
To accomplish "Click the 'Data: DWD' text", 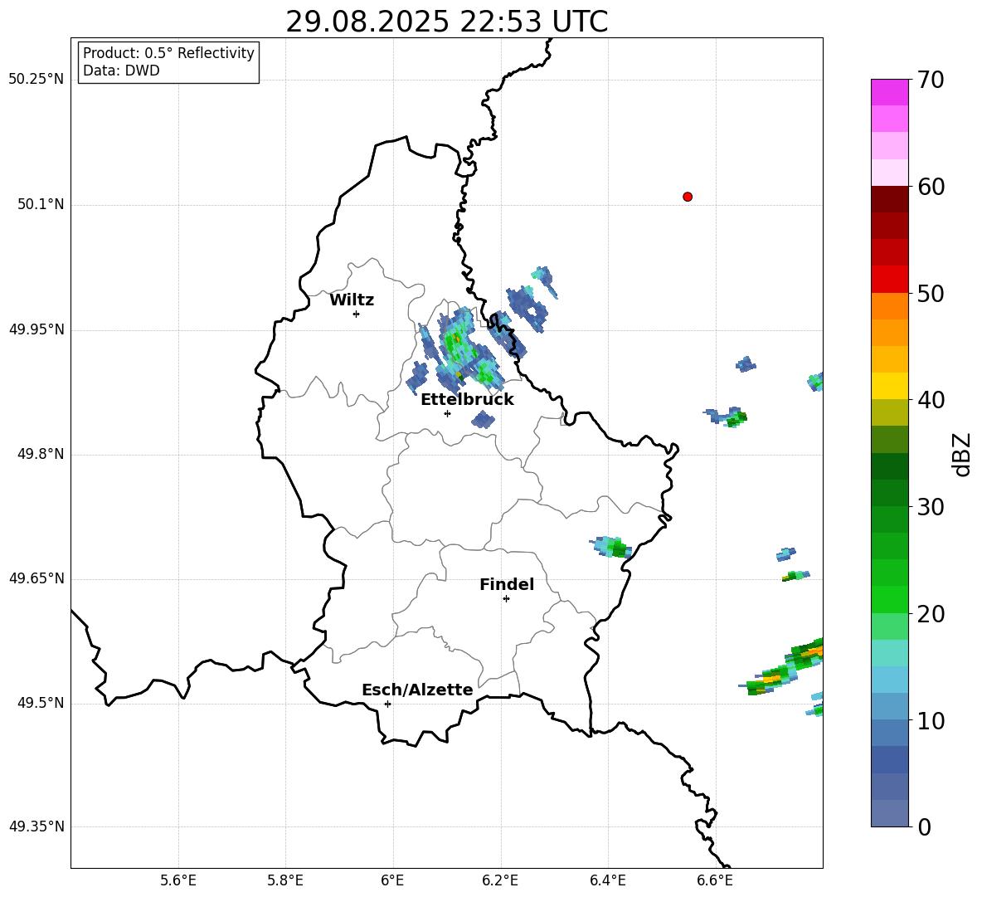I will pyautogui.click(x=121, y=71).
